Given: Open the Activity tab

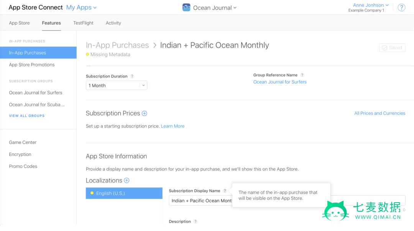Looking at the screenshot, I should pyautogui.click(x=113, y=23).
